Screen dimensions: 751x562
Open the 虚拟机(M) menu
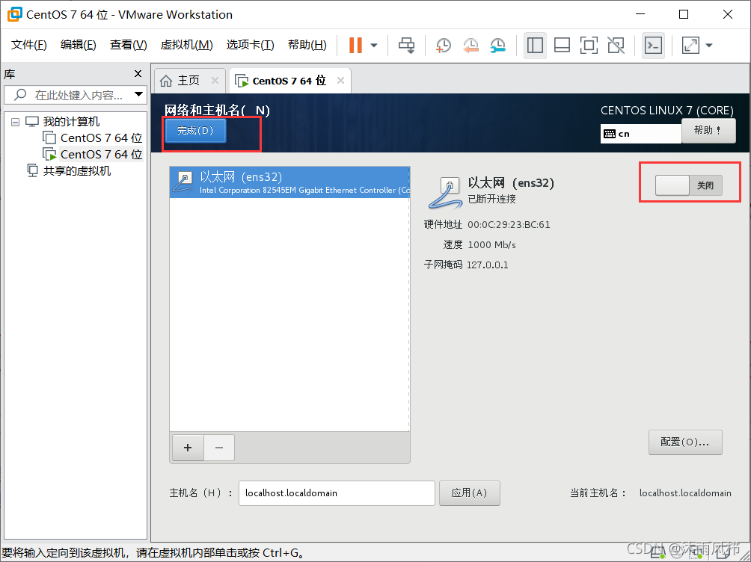[186, 44]
